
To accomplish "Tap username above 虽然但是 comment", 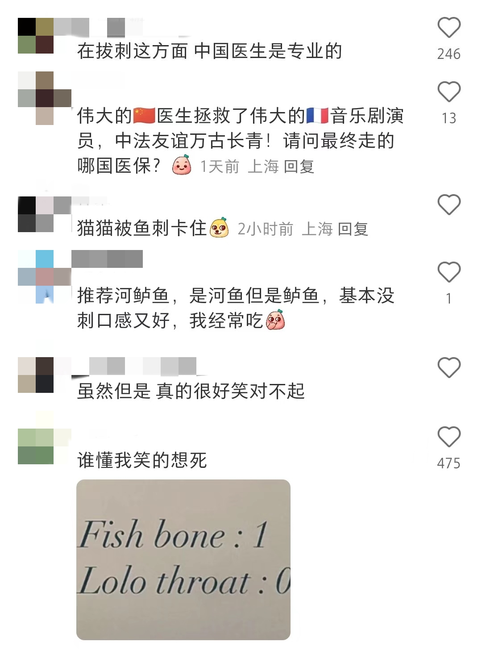I will point(143,366).
